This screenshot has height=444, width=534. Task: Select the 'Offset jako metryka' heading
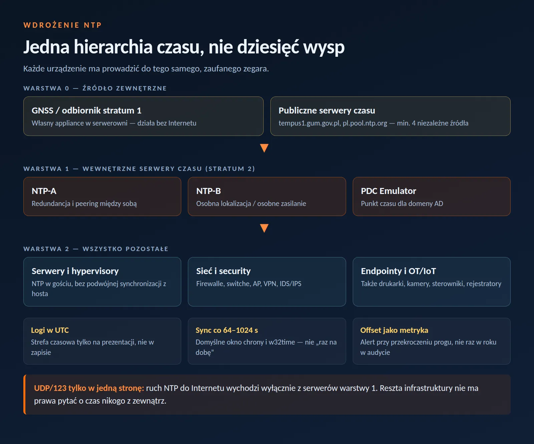[x=394, y=330]
